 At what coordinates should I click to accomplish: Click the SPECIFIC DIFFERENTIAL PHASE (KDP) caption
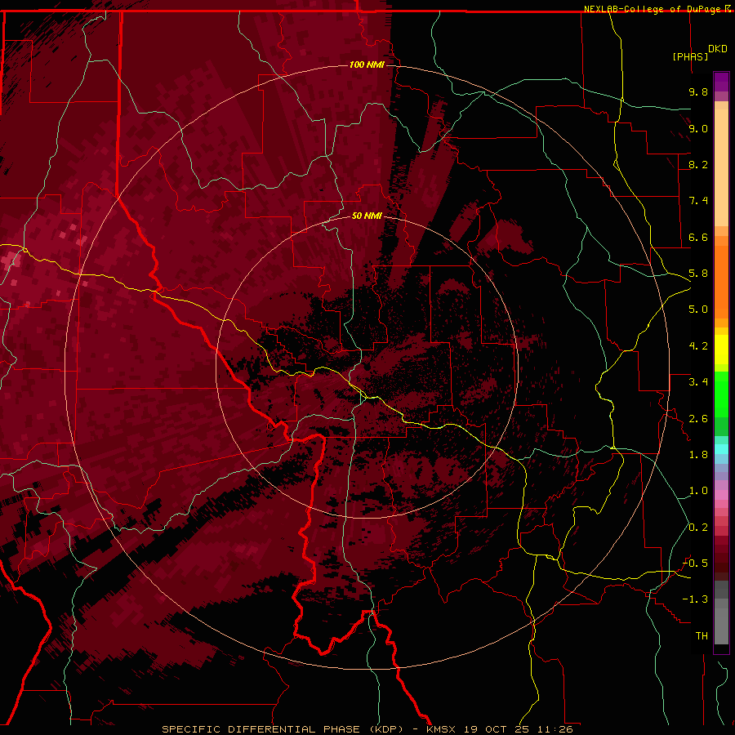pos(283,729)
